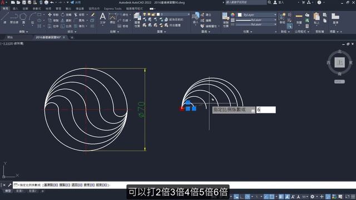Select the Circle tool
Screen dimensions: 356x200
(23, 18)
